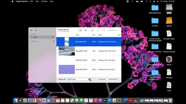Screen dimensions: 186x104
Task: Click the Siri icon in menu bar
Action: [x=158, y=1]
